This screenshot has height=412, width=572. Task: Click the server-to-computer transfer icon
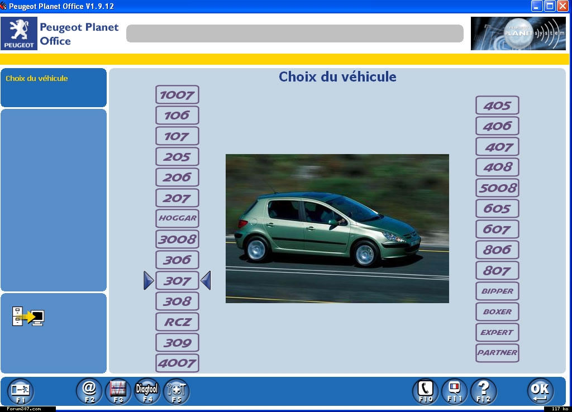click(x=28, y=316)
